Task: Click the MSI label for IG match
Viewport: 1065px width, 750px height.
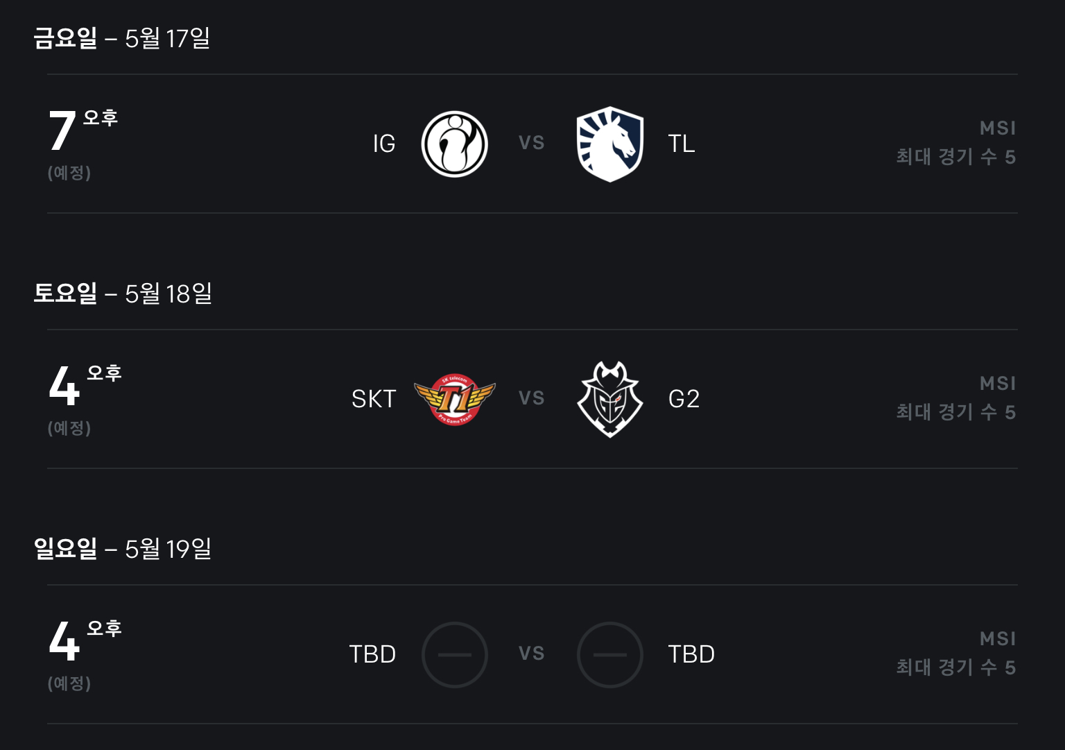Action: [998, 128]
